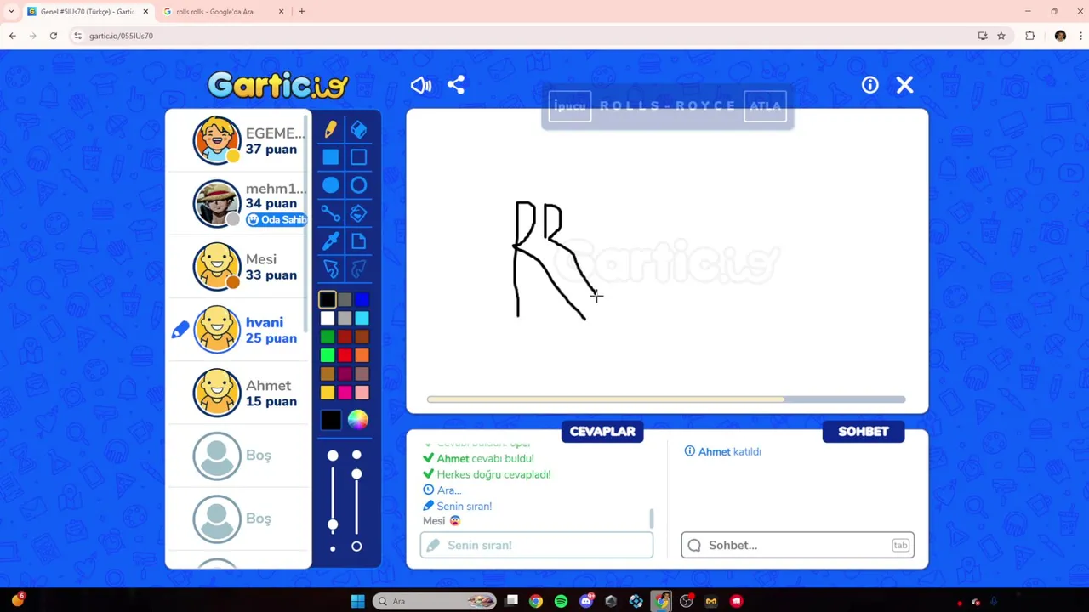
Task: Select the eyedropper color picker tool
Action: pyautogui.click(x=330, y=241)
